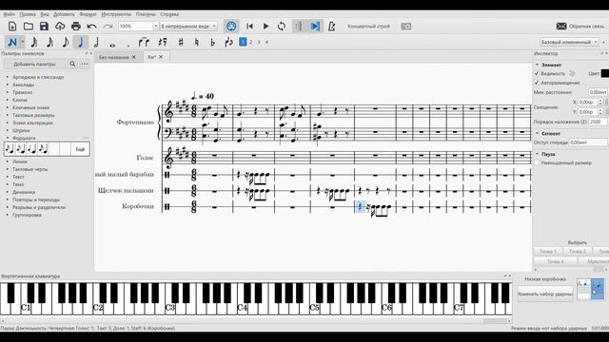This screenshot has height=342, width=609.
Task: Undo the last action
Action: pos(91,27)
